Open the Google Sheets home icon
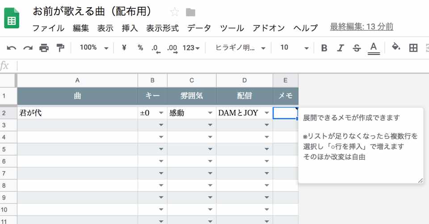The width and height of the screenshot is (429, 224). [12, 18]
